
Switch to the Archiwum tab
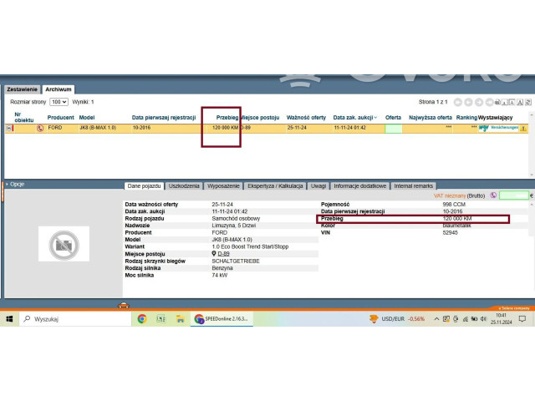click(59, 89)
